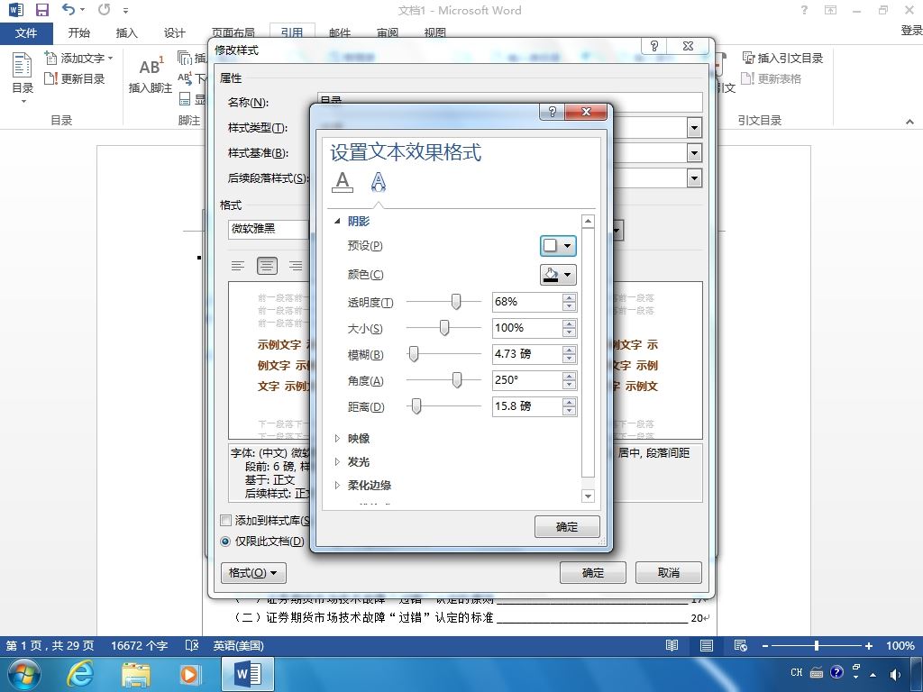Click the Add Text (添加文字) icon
Viewport: 923px width, 692px height.
(x=51, y=58)
